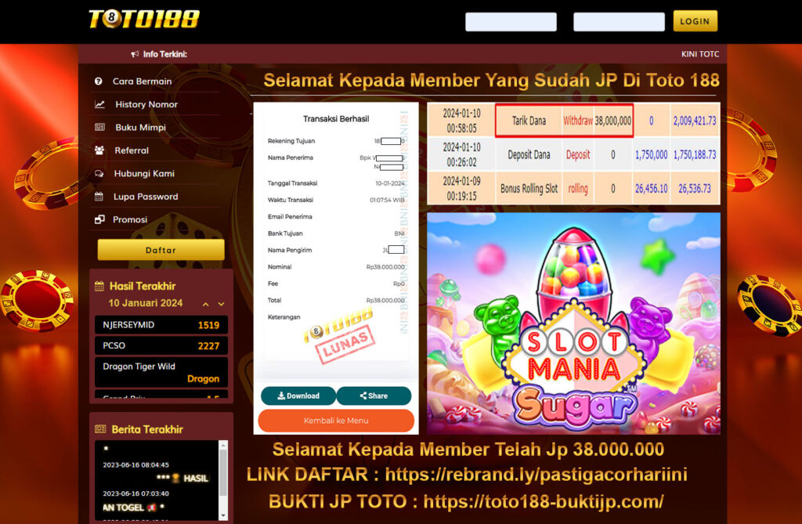Viewport: 802px width, 524px height.
Task: Open the Lupa Password menu item
Action: click(146, 197)
